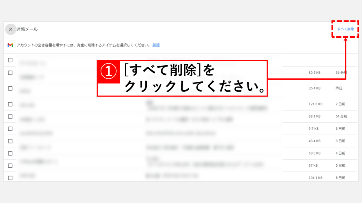
Task: Tick the 43.4 KB mail checkbox
Action: pos(10,141)
